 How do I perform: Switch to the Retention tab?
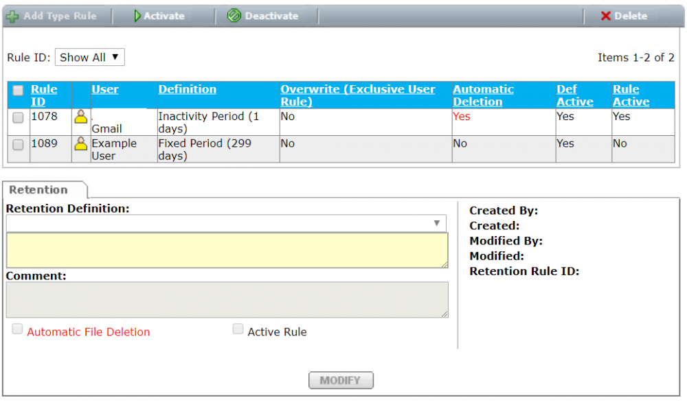38,190
